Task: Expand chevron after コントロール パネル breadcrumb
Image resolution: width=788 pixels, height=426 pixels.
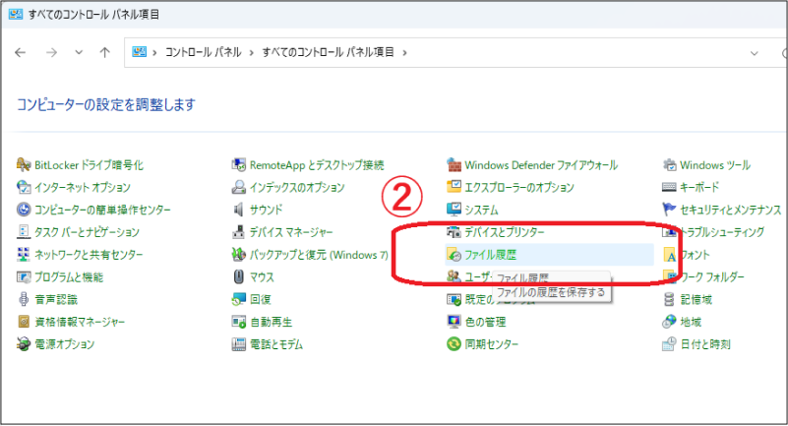Action: coord(252,52)
